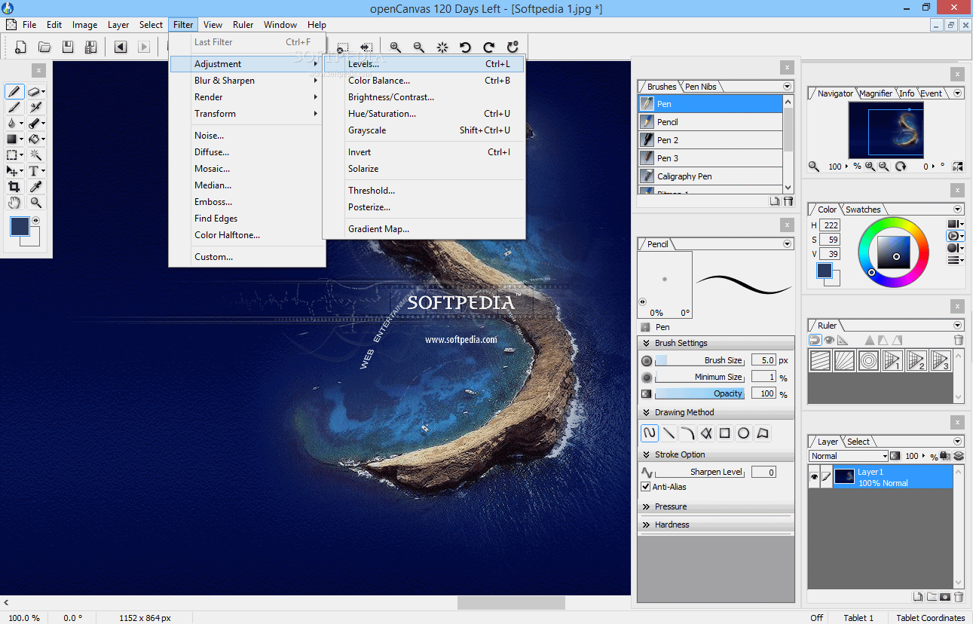Image resolution: width=973 pixels, height=624 pixels.
Task: Pick the 3-point perspective ruler preset
Action: click(940, 360)
